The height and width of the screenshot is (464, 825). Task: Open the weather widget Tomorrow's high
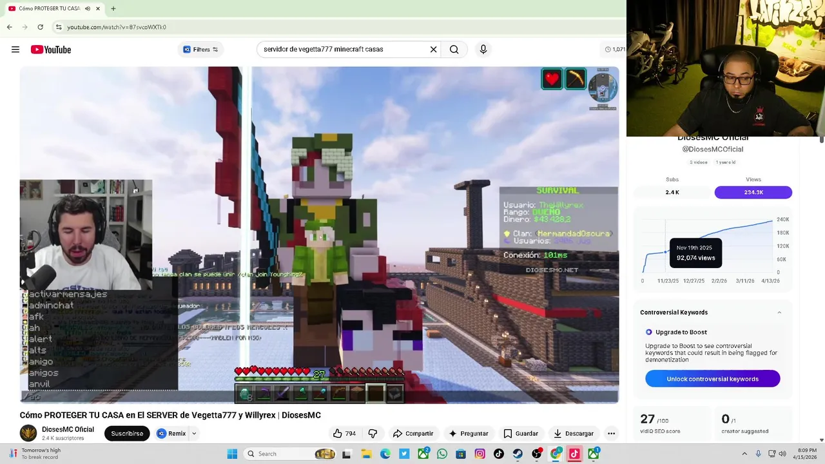[34, 454]
